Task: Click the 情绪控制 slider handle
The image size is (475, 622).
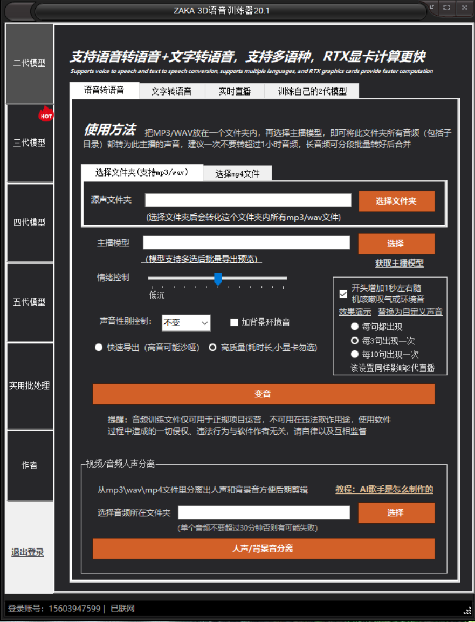Action: click(218, 279)
